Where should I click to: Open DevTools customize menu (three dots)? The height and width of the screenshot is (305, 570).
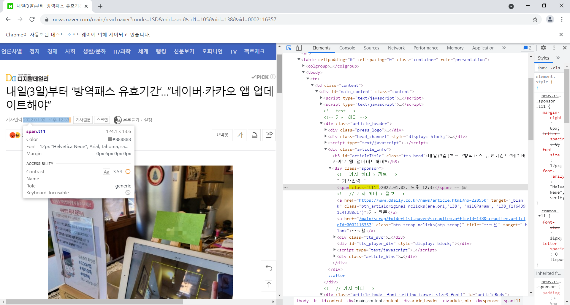(554, 48)
